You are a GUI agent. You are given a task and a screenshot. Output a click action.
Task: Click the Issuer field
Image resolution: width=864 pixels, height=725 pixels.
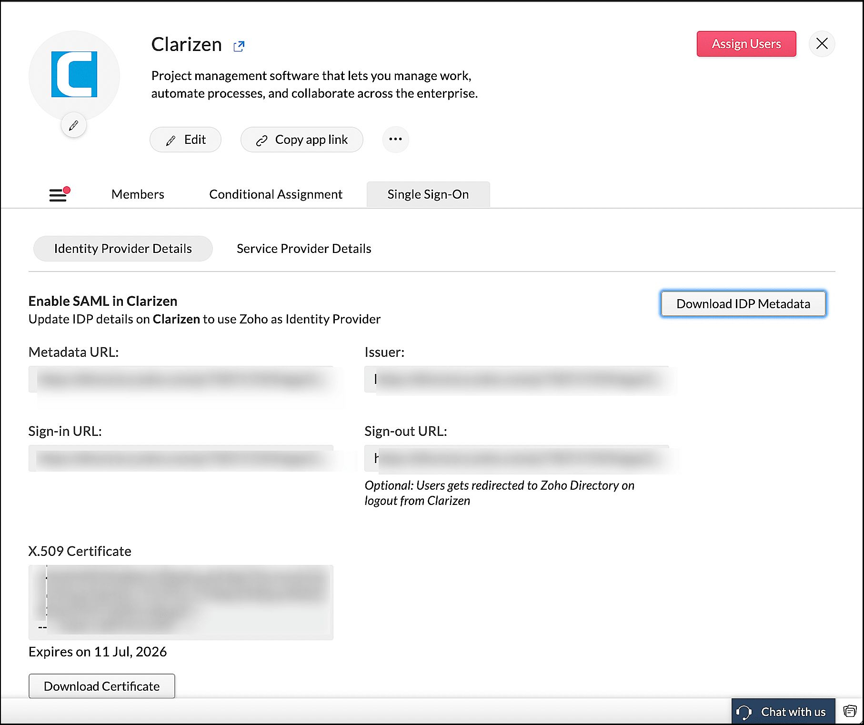517,379
